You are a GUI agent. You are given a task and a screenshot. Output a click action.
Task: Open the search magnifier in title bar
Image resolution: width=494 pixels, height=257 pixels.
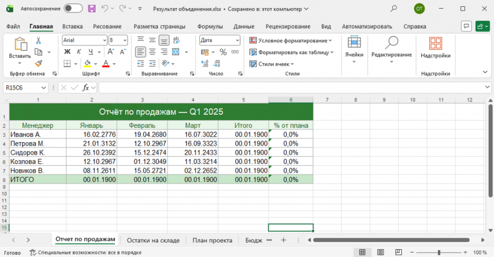point(394,9)
